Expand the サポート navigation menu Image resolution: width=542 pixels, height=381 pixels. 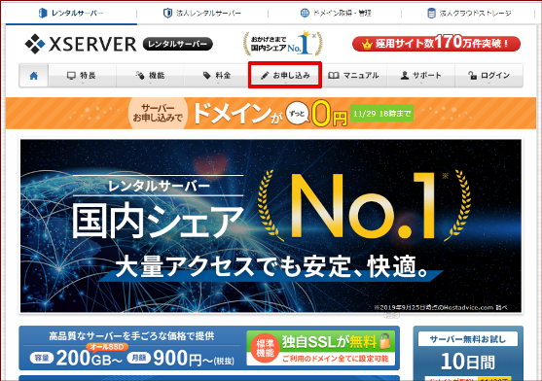[x=420, y=75]
